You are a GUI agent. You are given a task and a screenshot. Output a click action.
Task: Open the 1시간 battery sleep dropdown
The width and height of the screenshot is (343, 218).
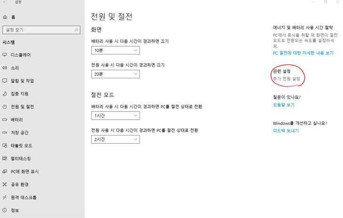[x=115, y=116]
